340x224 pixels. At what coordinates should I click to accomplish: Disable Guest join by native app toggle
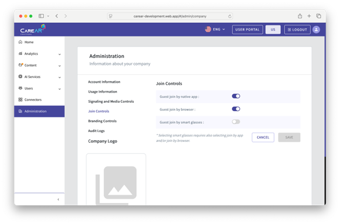coord(236,96)
